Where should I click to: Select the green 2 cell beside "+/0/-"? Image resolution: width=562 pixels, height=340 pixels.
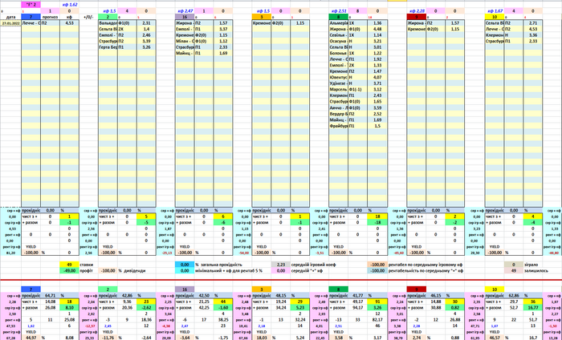(x=108, y=17)
